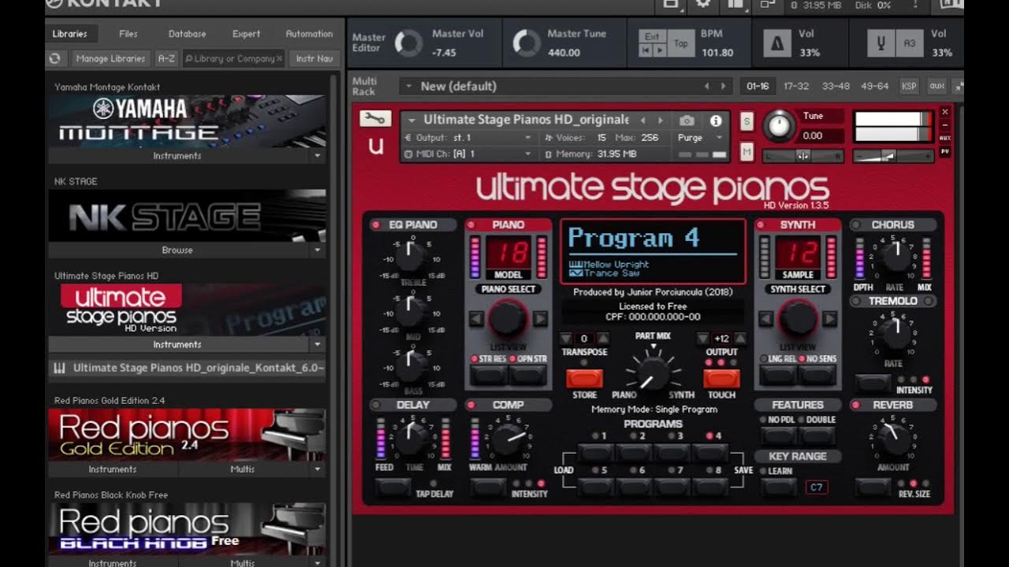Open the instrument edit wrench icon
Image resolution: width=1009 pixels, height=567 pixels.
(x=375, y=119)
